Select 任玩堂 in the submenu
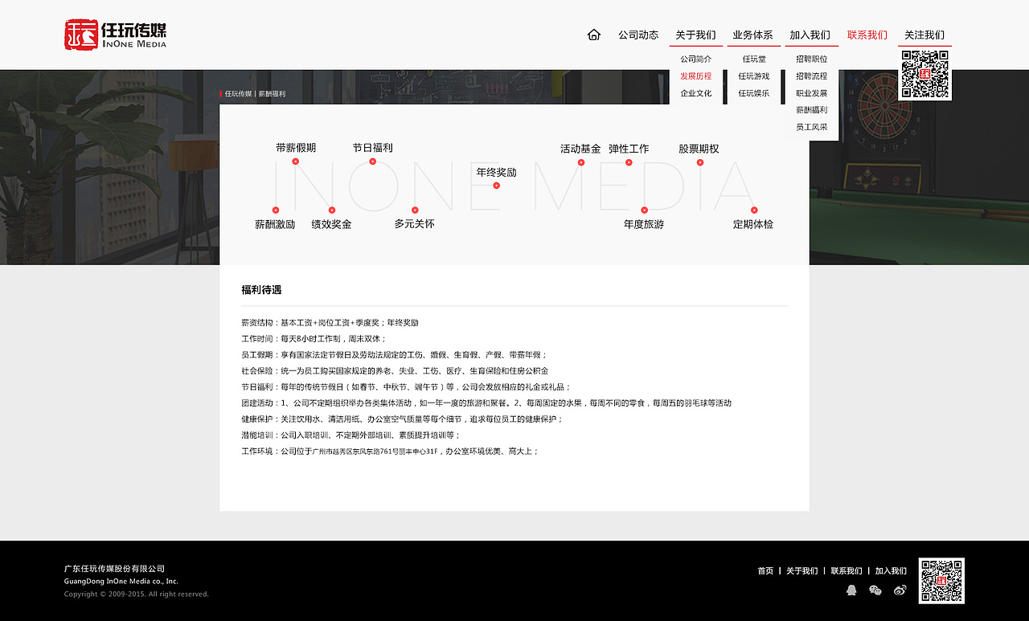 [754, 59]
